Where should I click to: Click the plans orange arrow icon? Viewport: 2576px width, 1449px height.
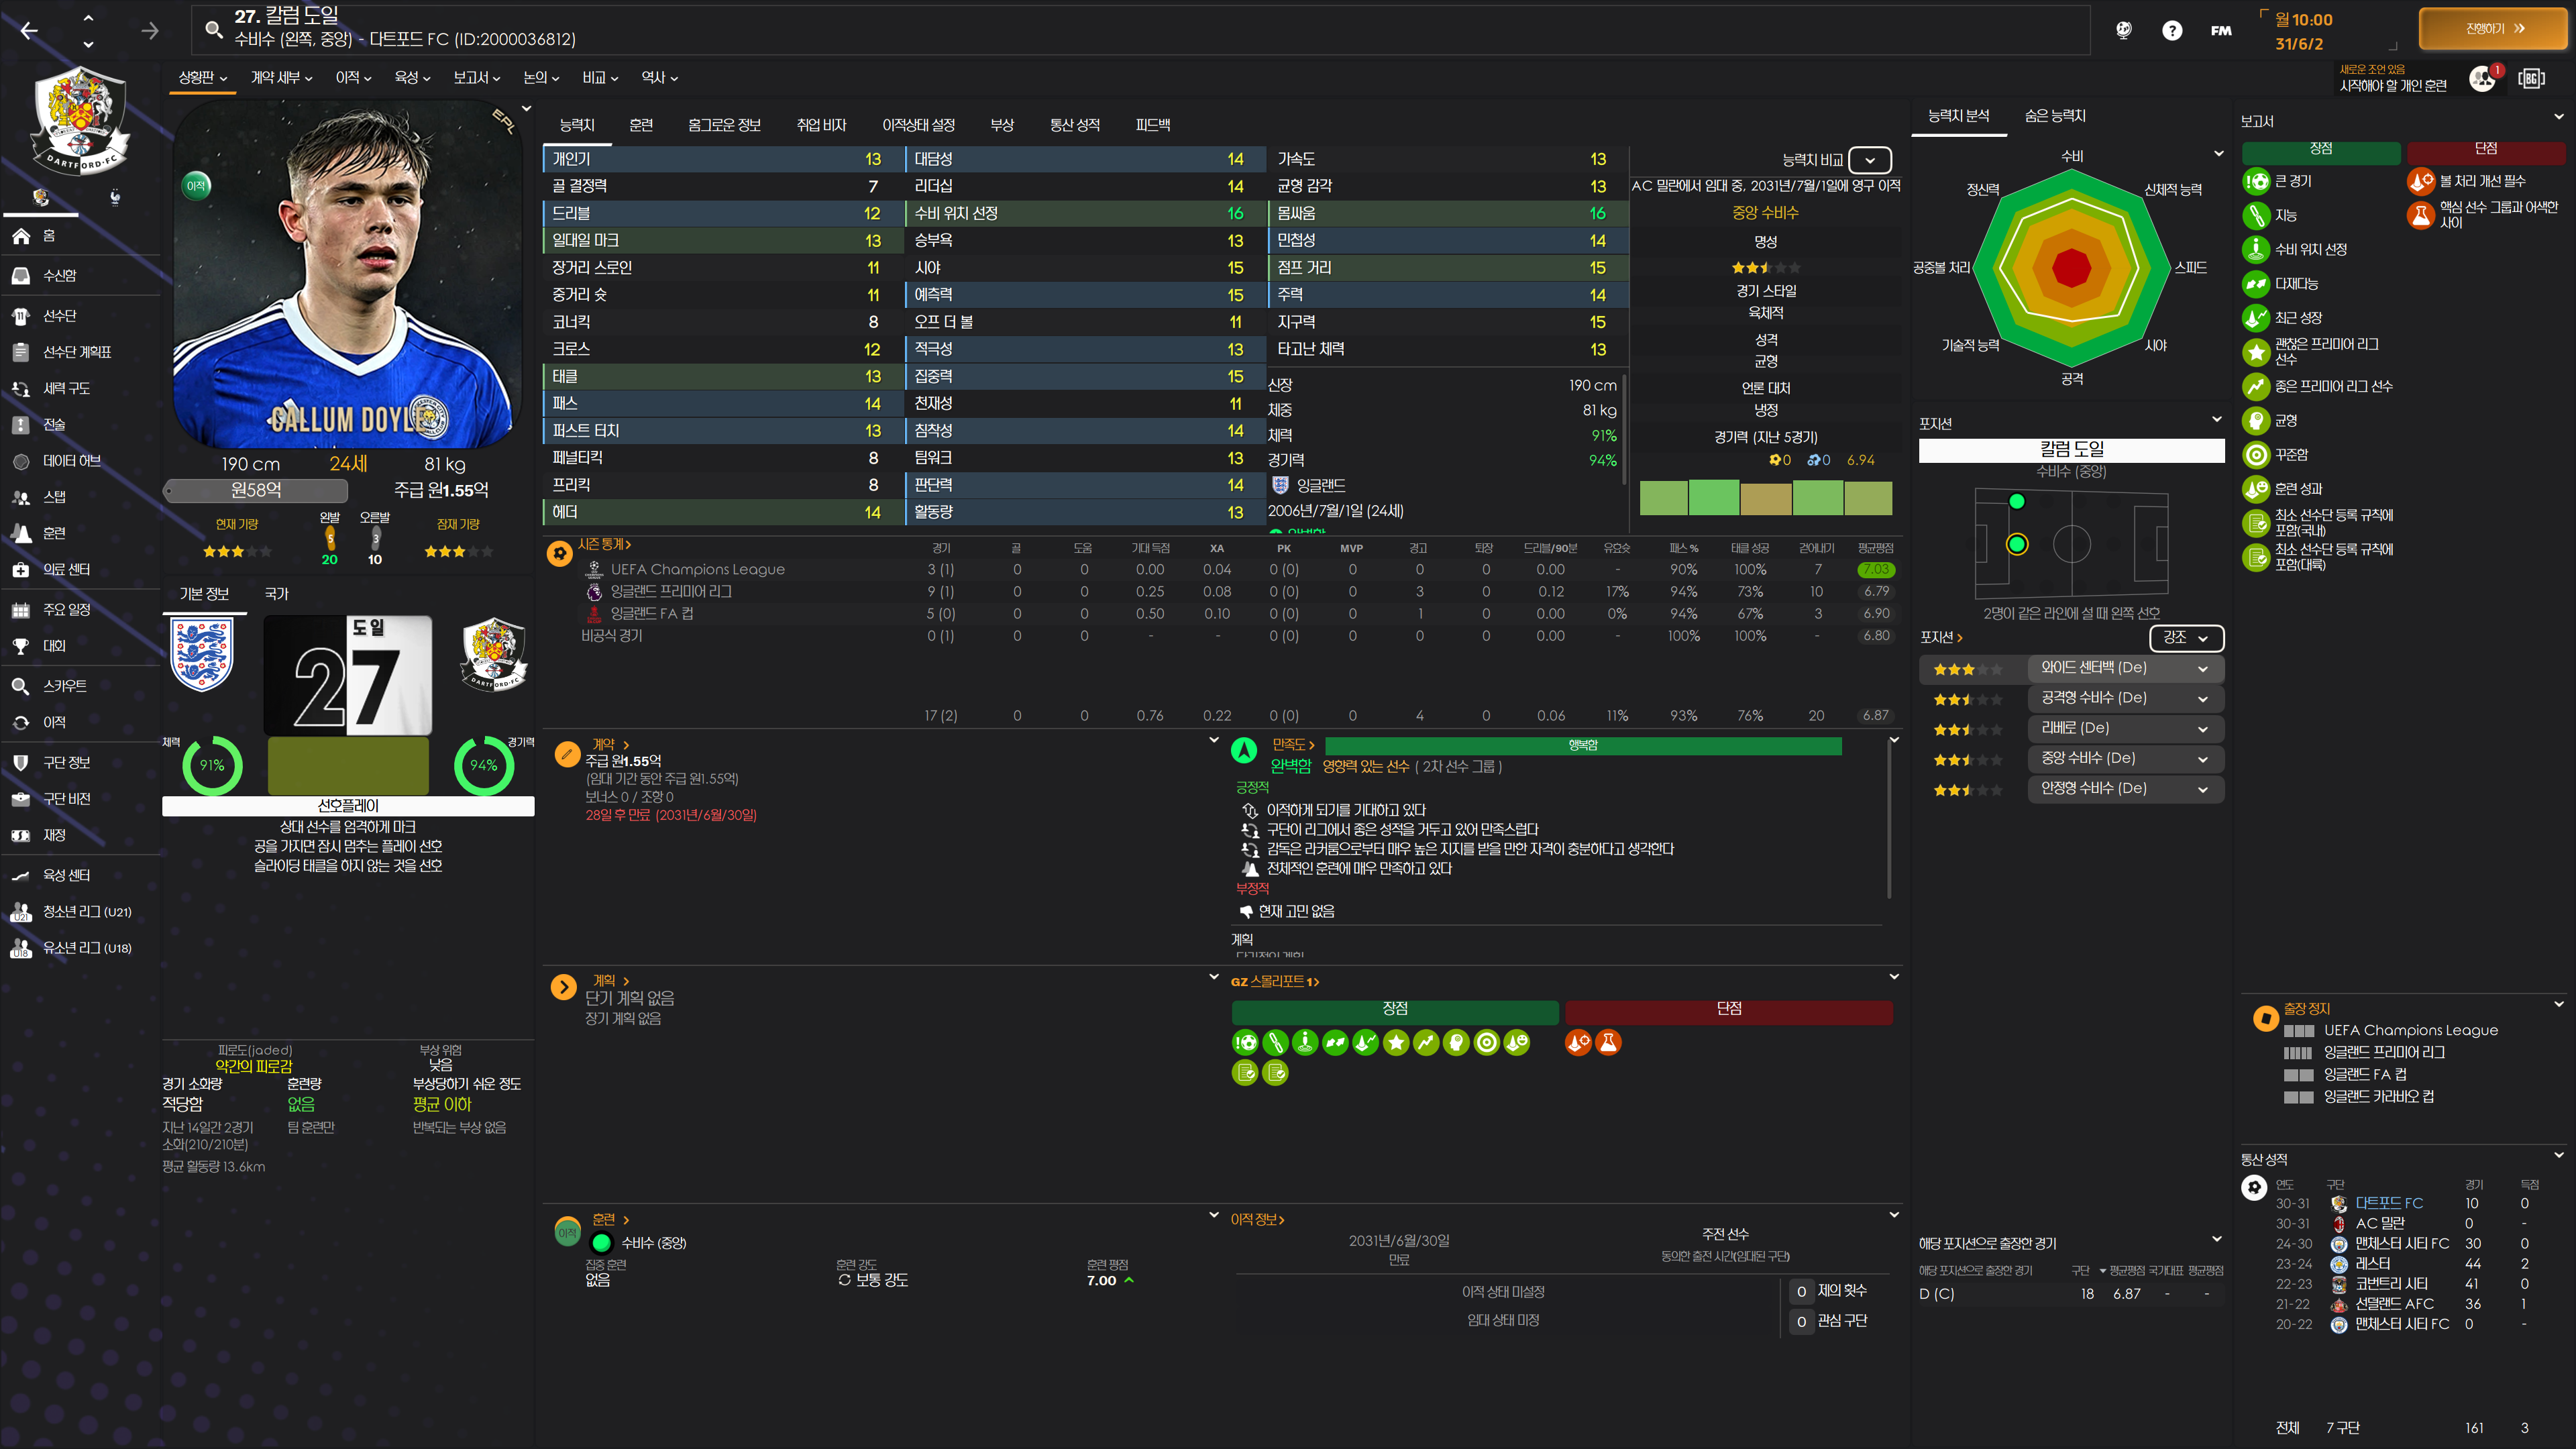(563, 988)
